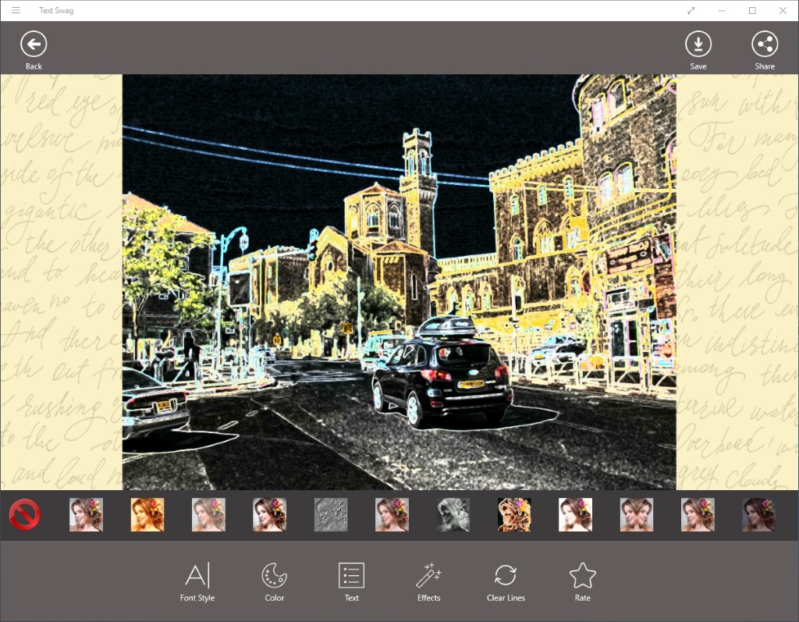Toggle fullscreen with the expand arrows icon
The height and width of the screenshot is (622, 799).
691,10
